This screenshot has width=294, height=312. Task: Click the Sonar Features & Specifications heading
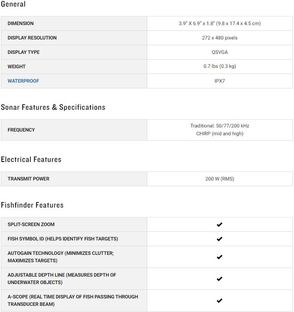pyautogui.click(x=53, y=107)
